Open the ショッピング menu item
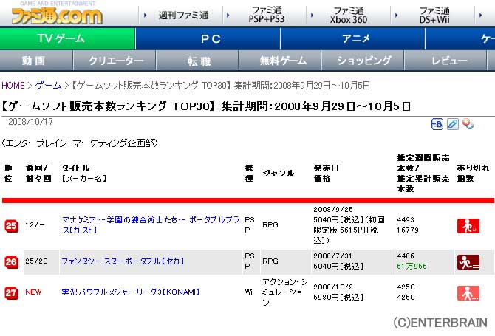The image size is (495, 336). [x=363, y=61]
